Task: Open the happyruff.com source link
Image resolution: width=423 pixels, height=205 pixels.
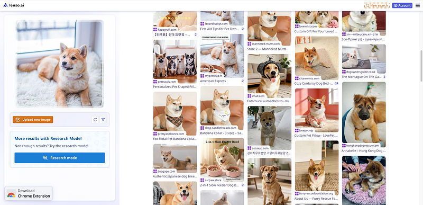Action: click(x=167, y=30)
